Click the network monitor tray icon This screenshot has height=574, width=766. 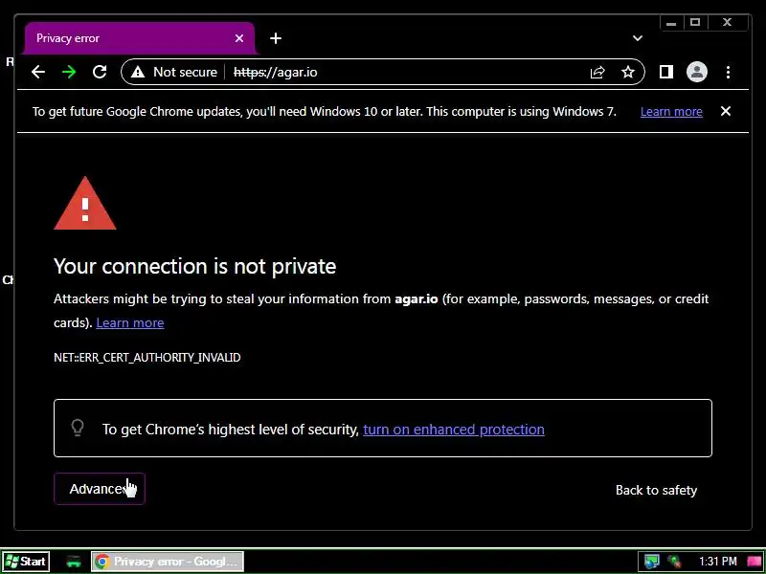pyautogui.click(x=651, y=562)
